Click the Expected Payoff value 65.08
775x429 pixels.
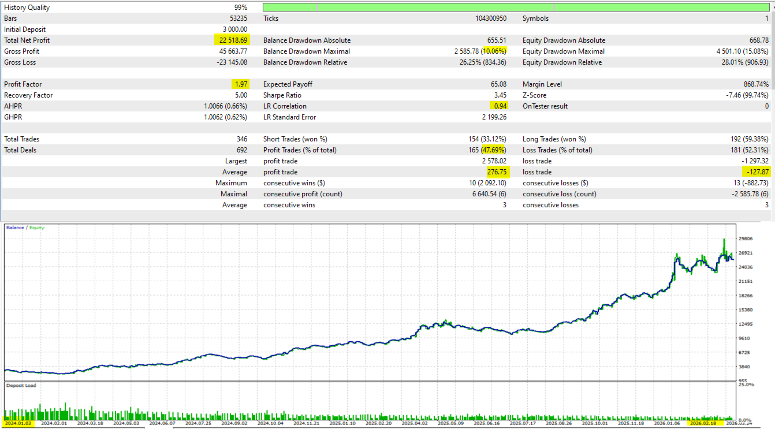499,84
